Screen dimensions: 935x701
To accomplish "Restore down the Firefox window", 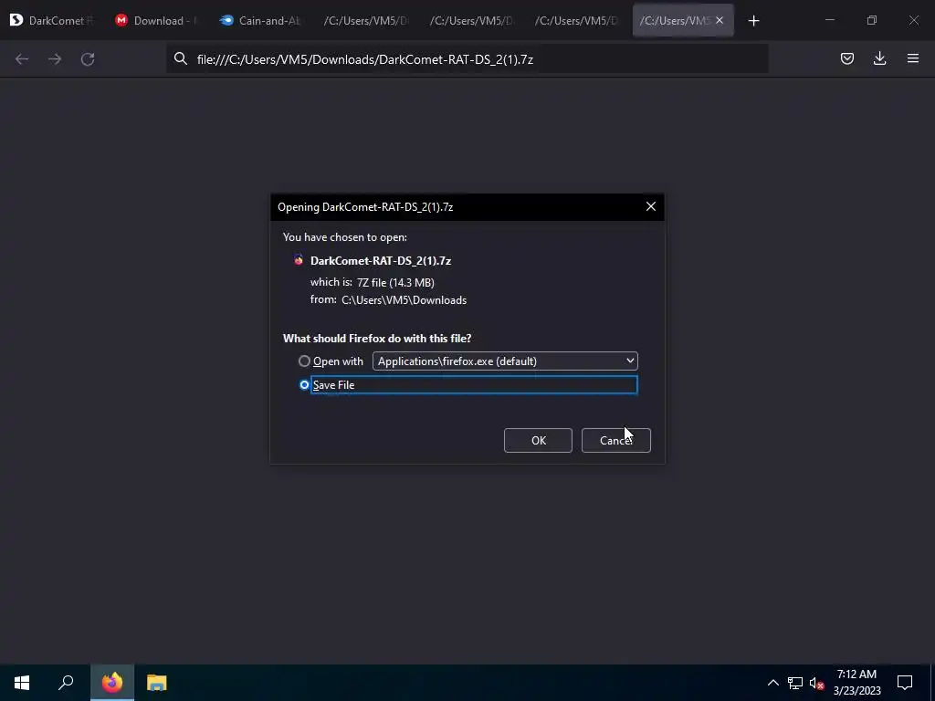I will pyautogui.click(x=872, y=20).
